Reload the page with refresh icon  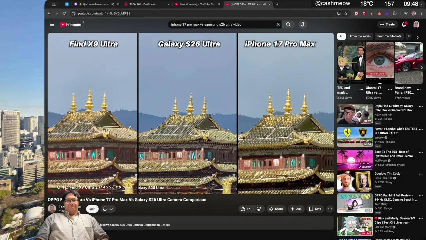click(x=64, y=13)
